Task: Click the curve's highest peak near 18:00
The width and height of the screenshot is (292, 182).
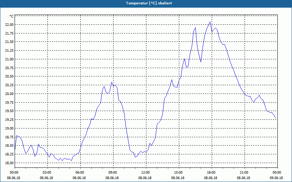Action: point(210,22)
